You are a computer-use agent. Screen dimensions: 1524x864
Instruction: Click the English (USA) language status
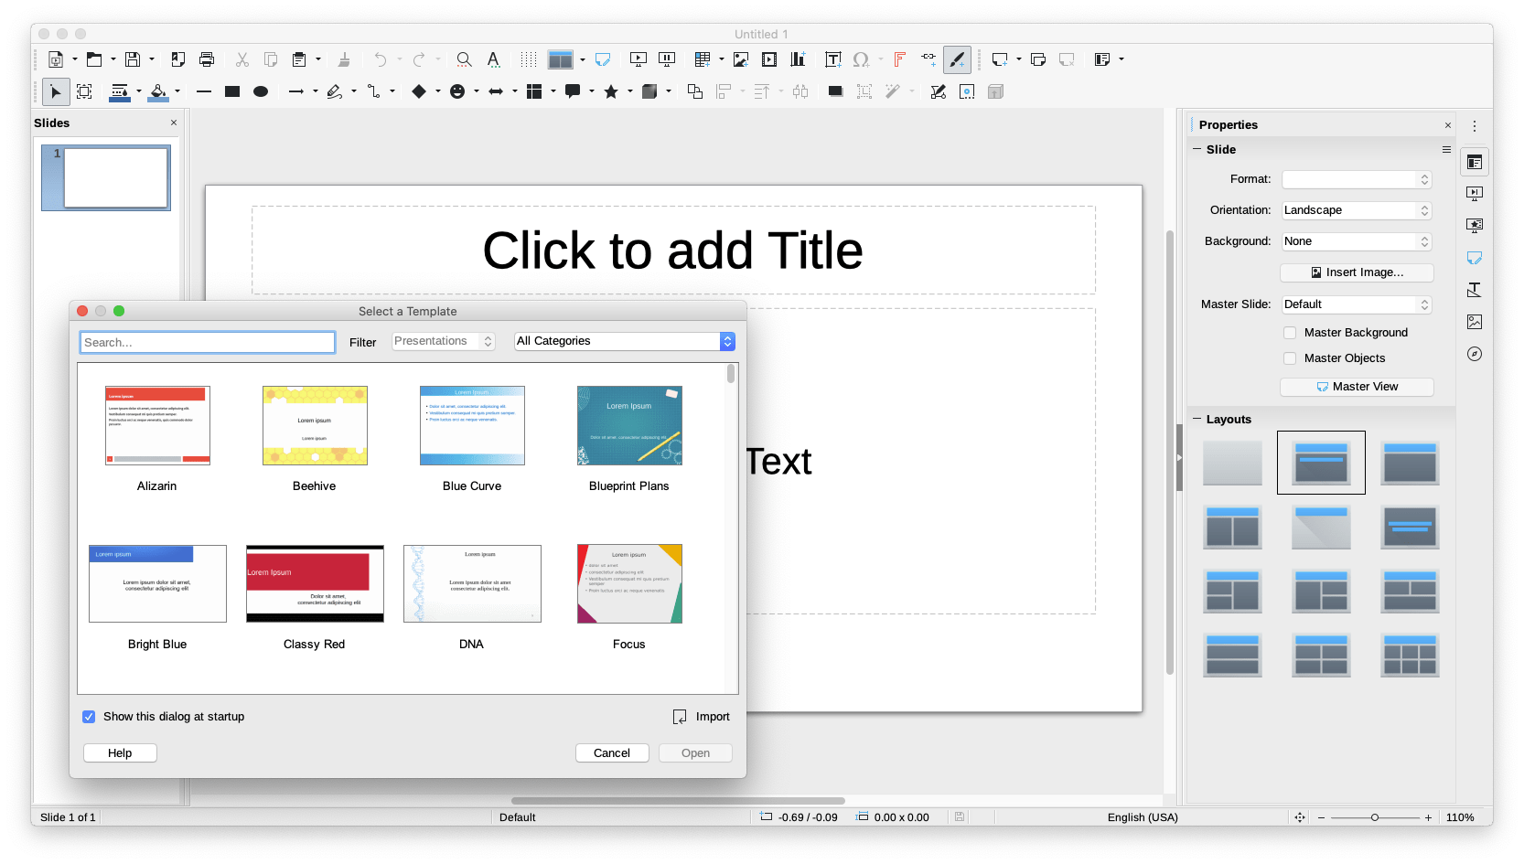1143,817
